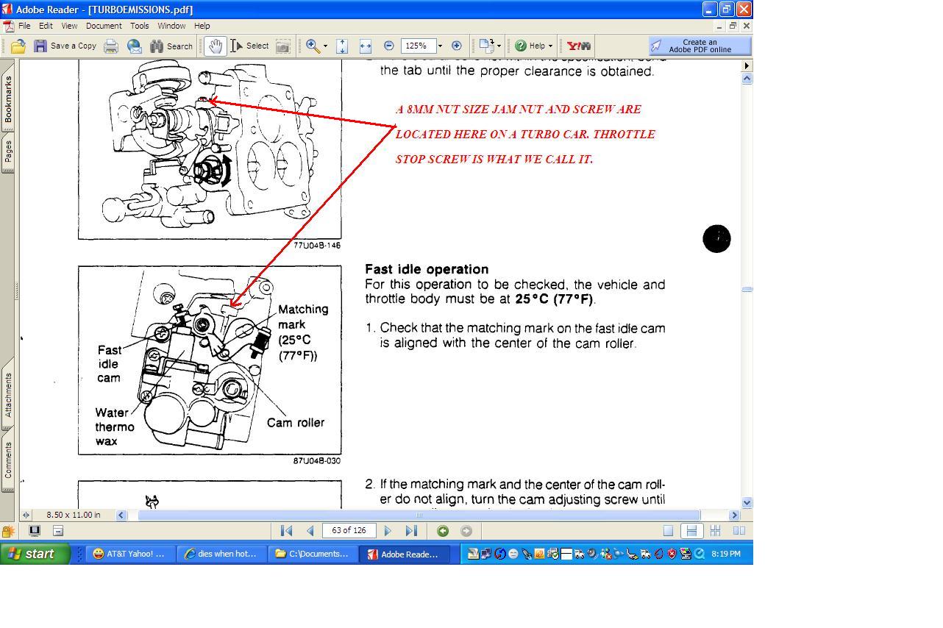Click the Fit Width icon

[x=365, y=46]
